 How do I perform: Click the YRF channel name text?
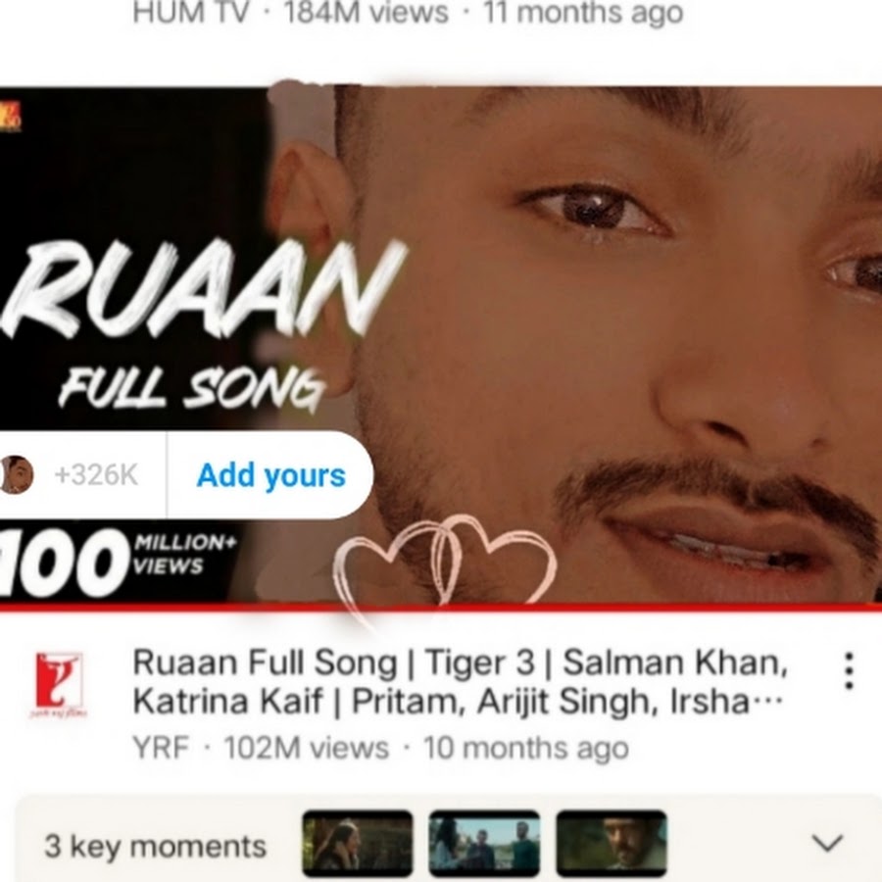161,748
